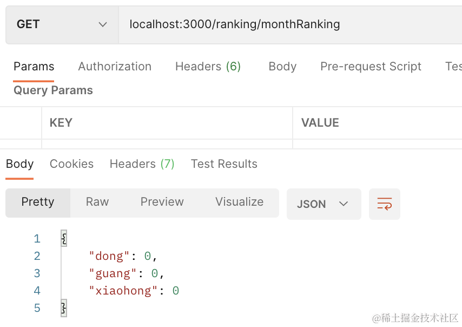This screenshot has height=327, width=462.
Task: Switch to Preview response view
Action: tap(162, 202)
